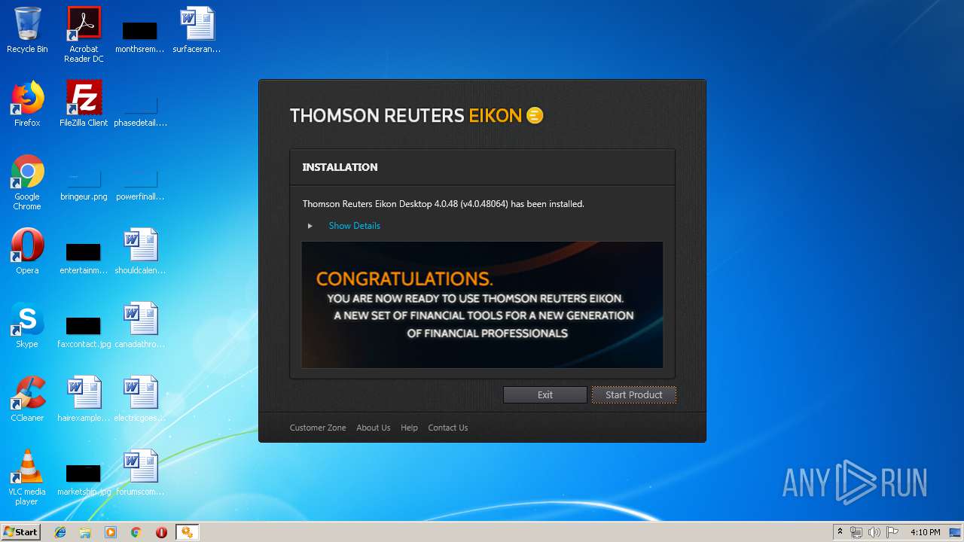This screenshot has width=964, height=542.
Task: Select the forumscom... Word document
Action: (x=140, y=473)
